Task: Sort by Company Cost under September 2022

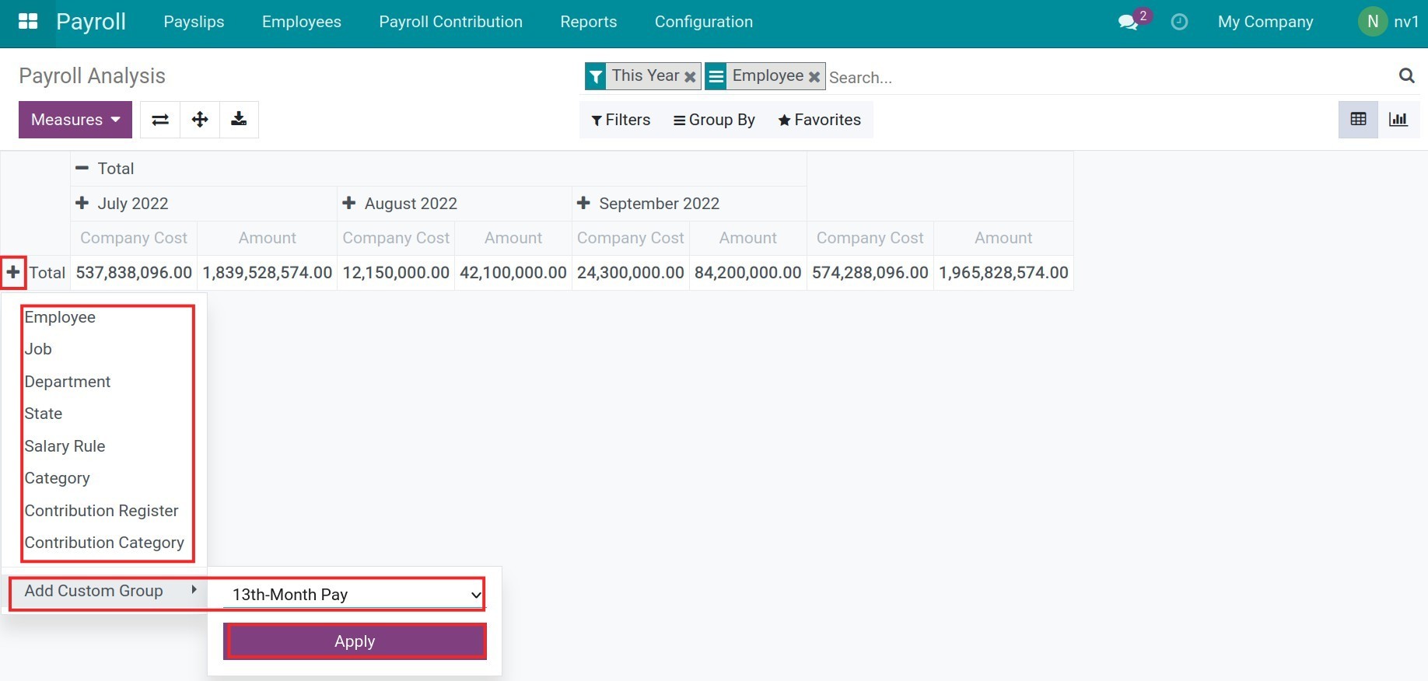Action: coord(631,238)
